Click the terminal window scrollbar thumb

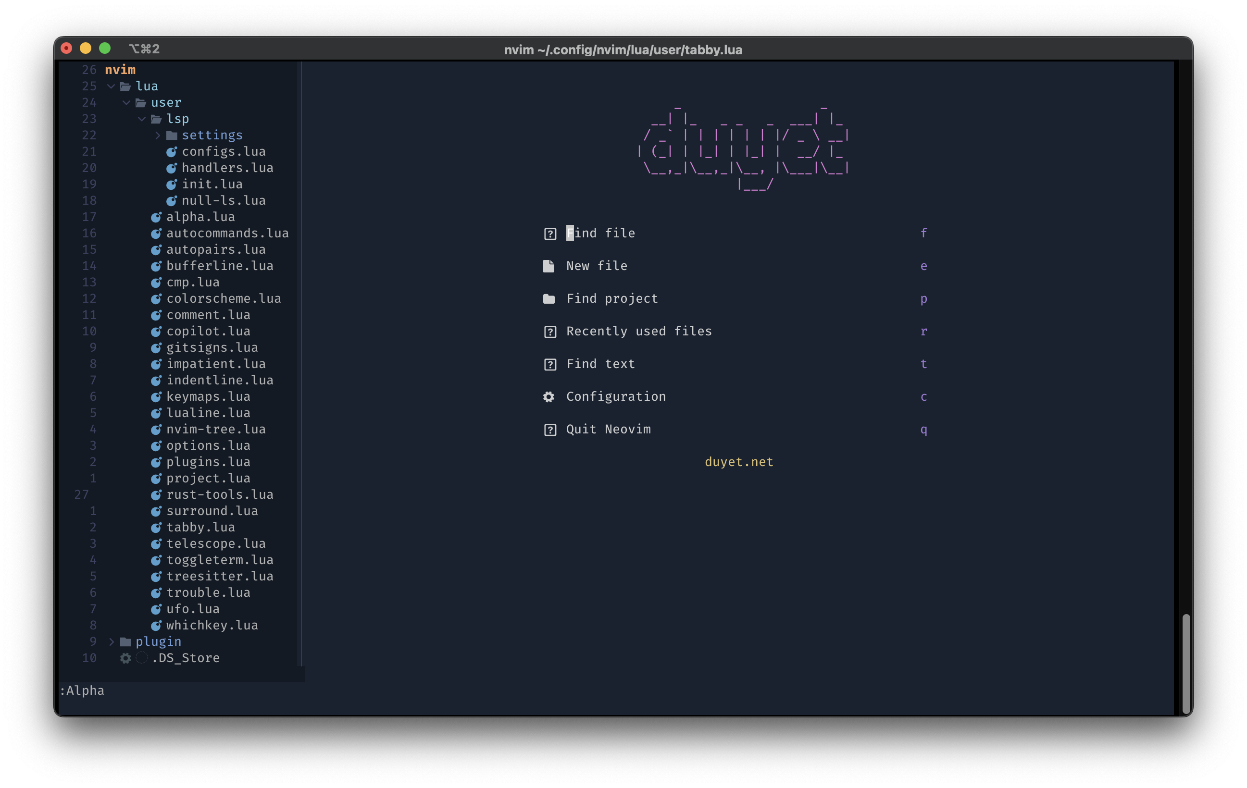point(1186,664)
